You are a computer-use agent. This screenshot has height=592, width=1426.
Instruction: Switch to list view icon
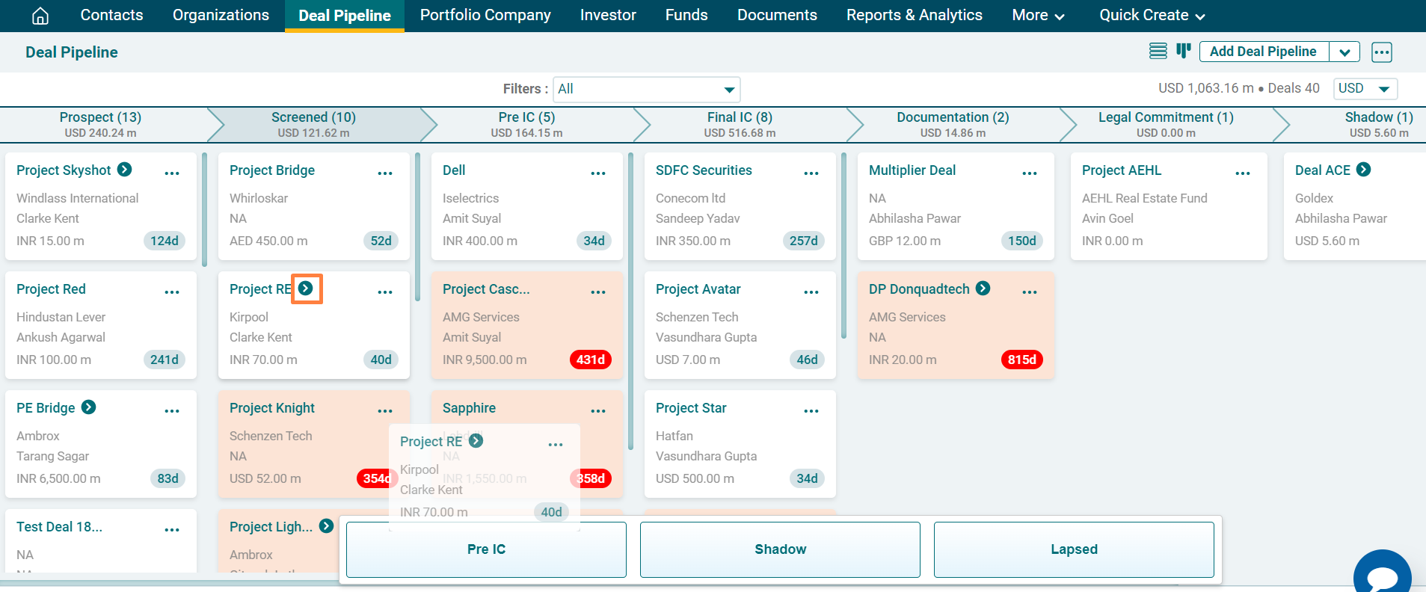coord(1158,51)
